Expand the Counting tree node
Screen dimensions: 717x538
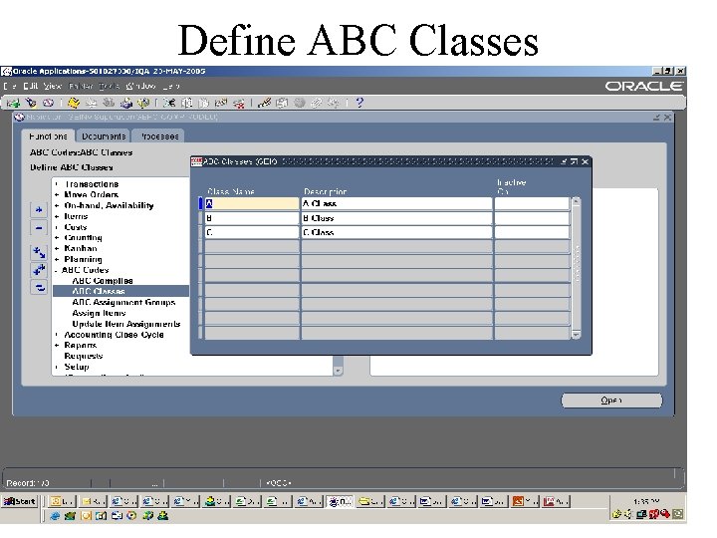57,238
